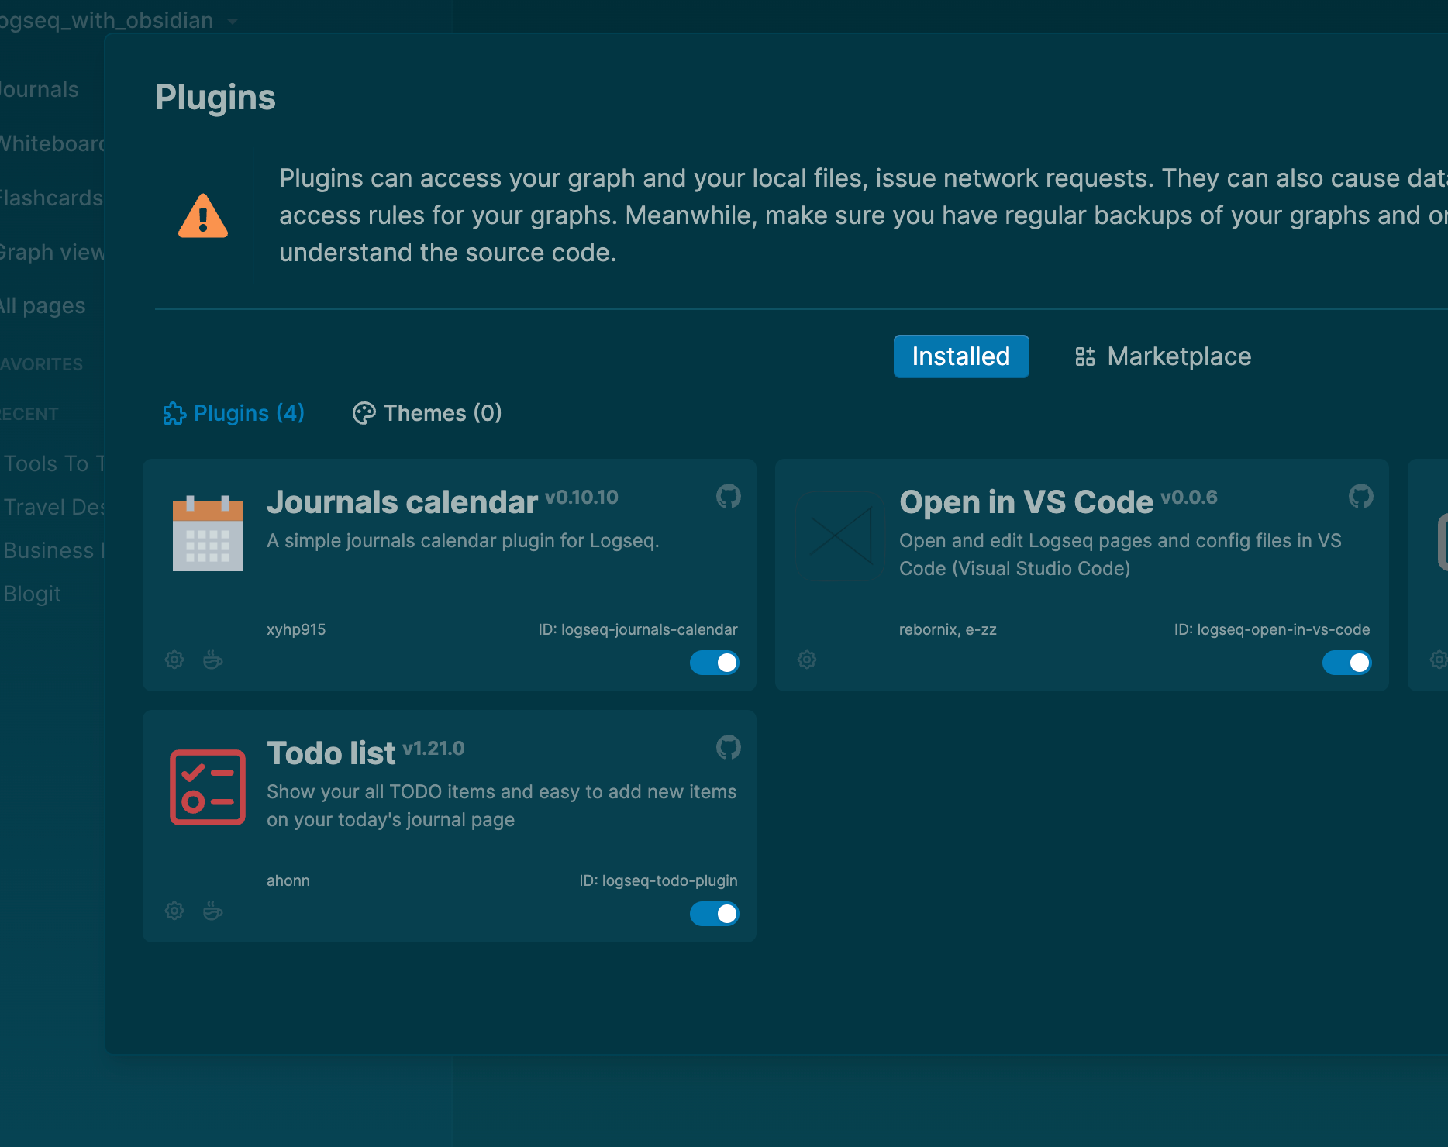Click author name xyhp915
The width and height of the screenshot is (1448, 1147).
point(296,629)
